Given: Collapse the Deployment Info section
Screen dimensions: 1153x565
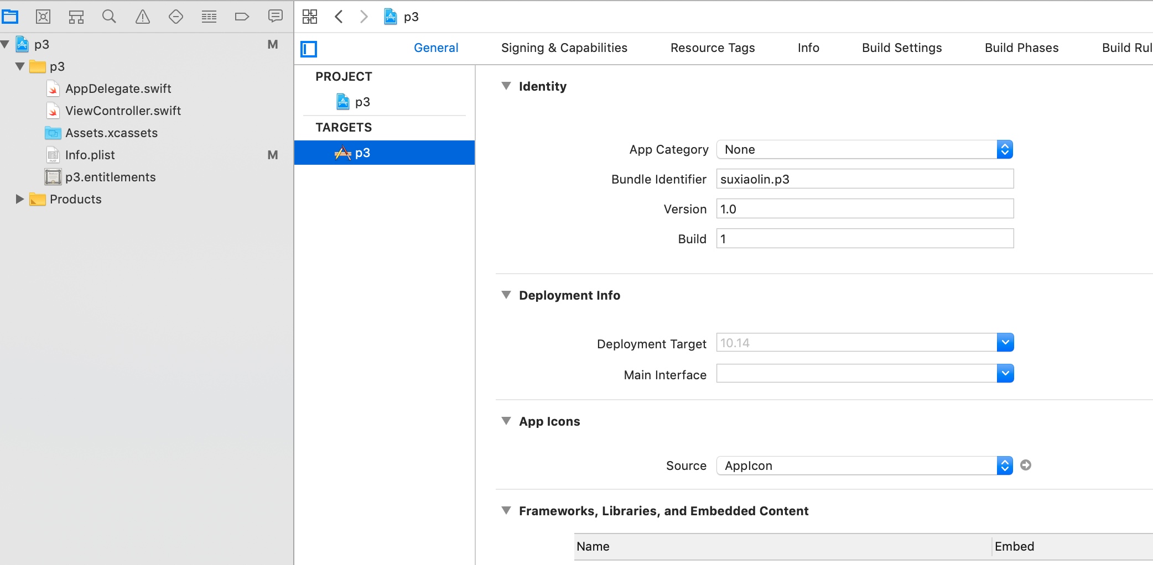Looking at the screenshot, I should point(506,295).
